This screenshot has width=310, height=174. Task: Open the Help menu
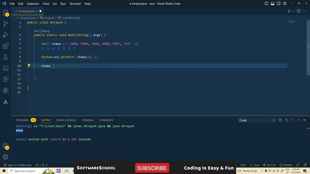tap(87, 3)
